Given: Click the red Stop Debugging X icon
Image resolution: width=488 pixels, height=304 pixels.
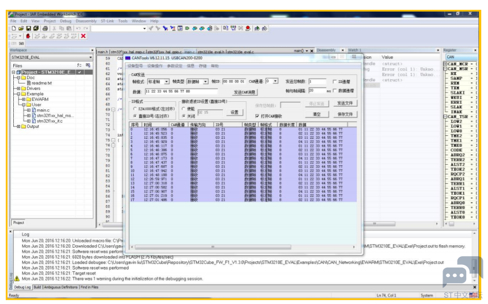Looking at the screenshot, I should [83, 36].
